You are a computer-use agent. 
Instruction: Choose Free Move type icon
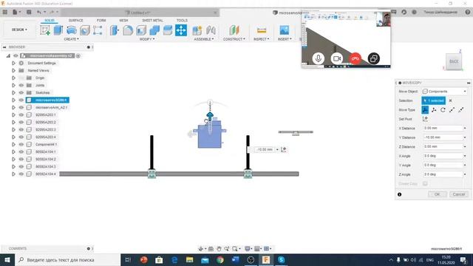tap(425, 110)
